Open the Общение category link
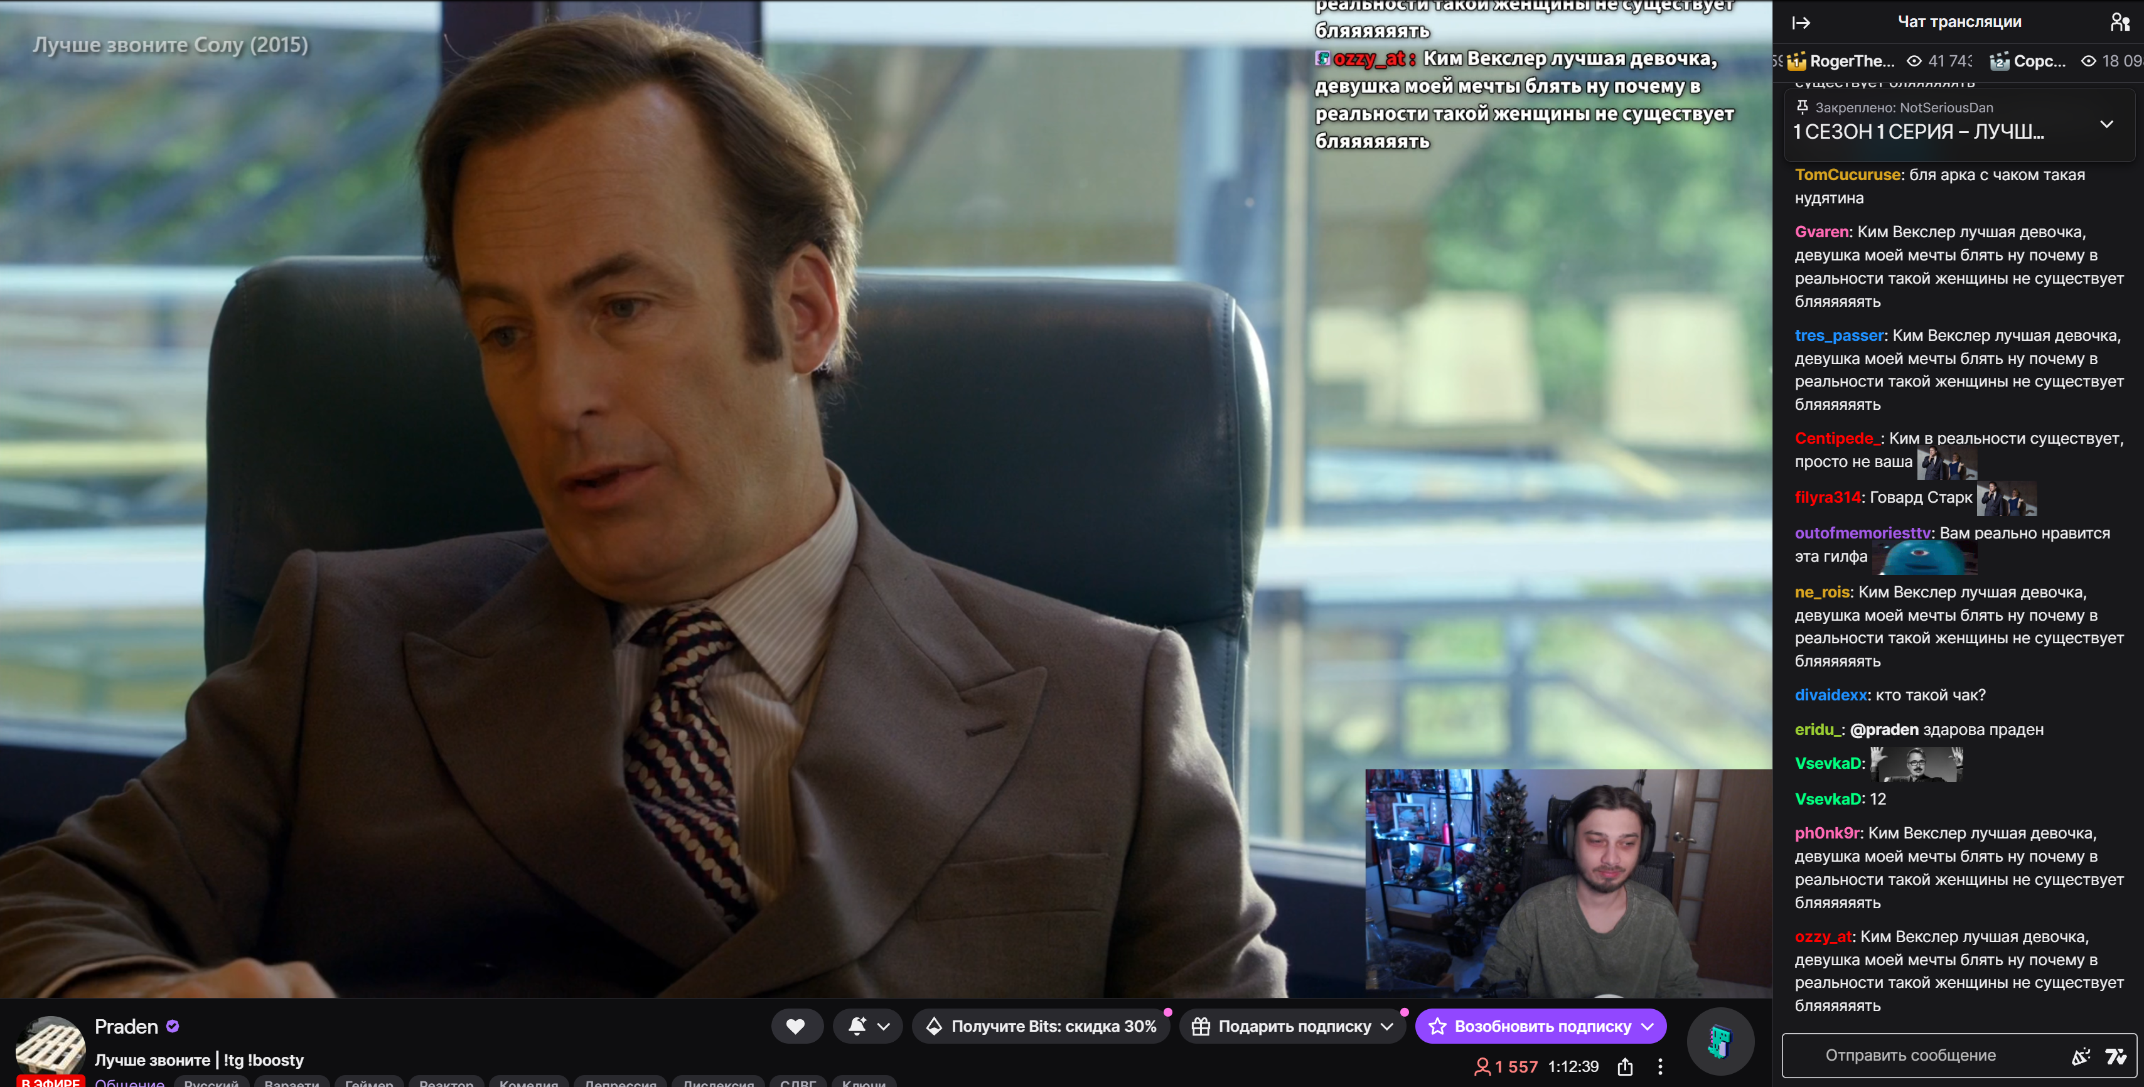2144x1087 pixels. coord(130,1082)
